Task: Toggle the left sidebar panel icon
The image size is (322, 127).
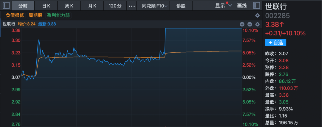Action: click(6, 6)
